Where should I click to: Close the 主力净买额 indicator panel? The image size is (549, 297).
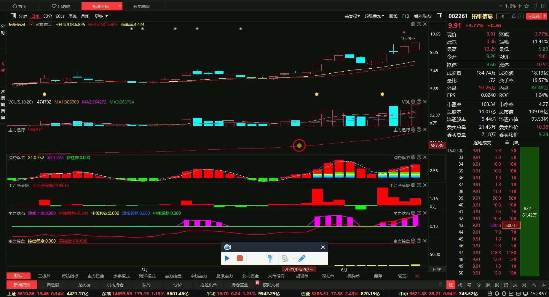[x=425, y=185]
